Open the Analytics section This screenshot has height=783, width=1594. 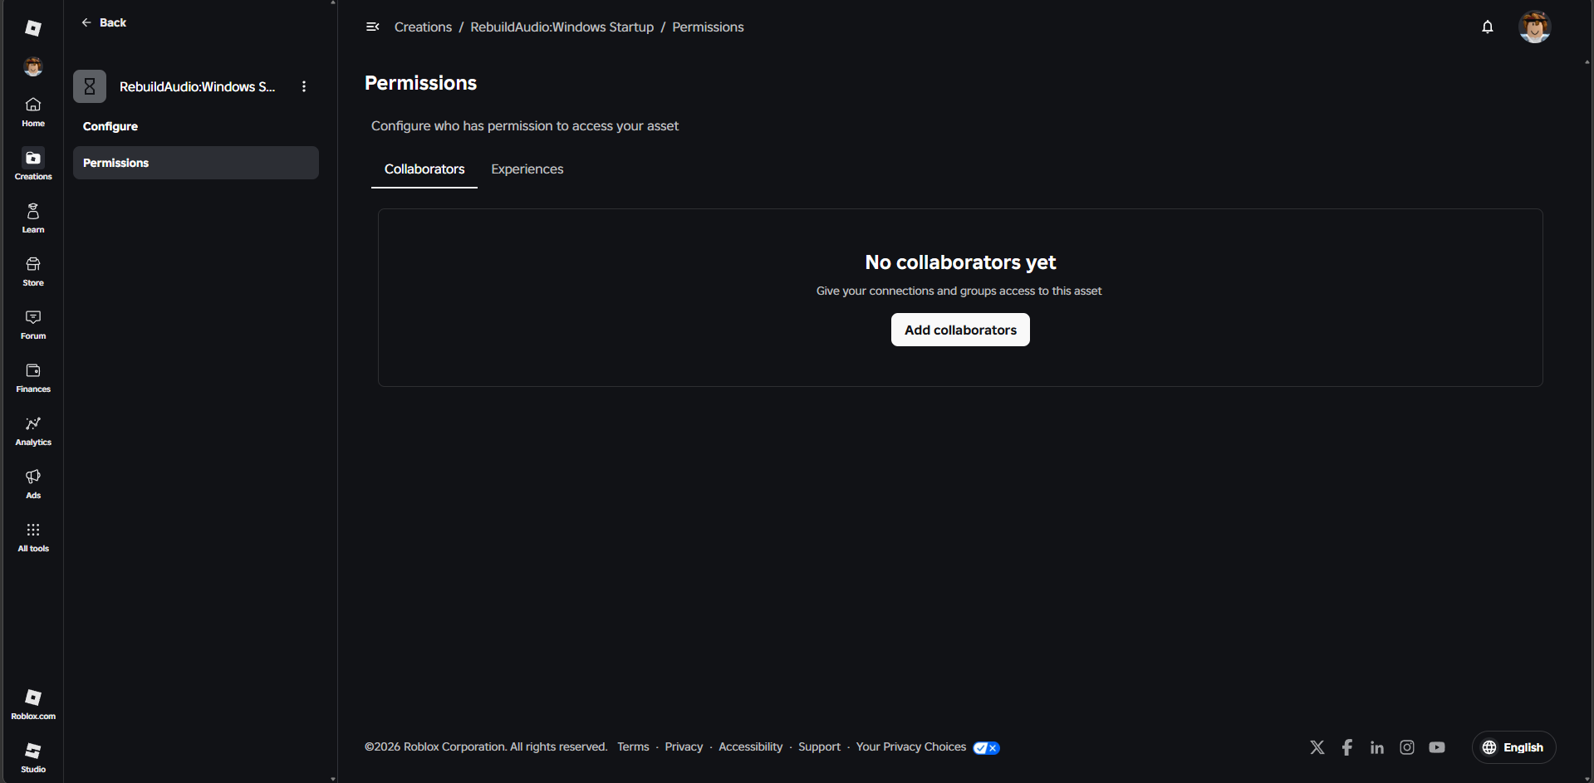33,431
